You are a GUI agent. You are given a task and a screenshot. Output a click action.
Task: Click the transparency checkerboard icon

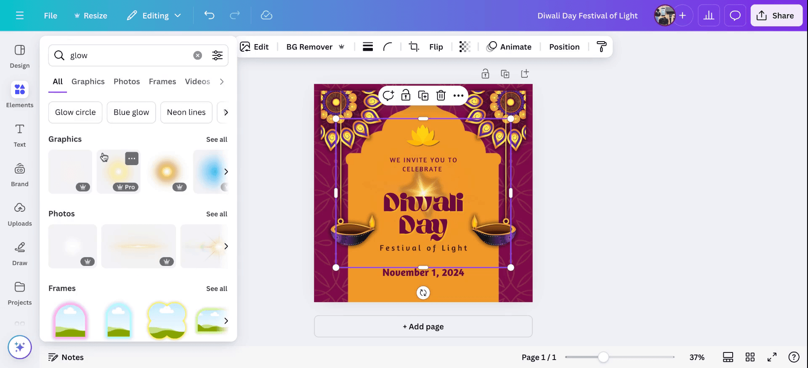tap(465, 47)
